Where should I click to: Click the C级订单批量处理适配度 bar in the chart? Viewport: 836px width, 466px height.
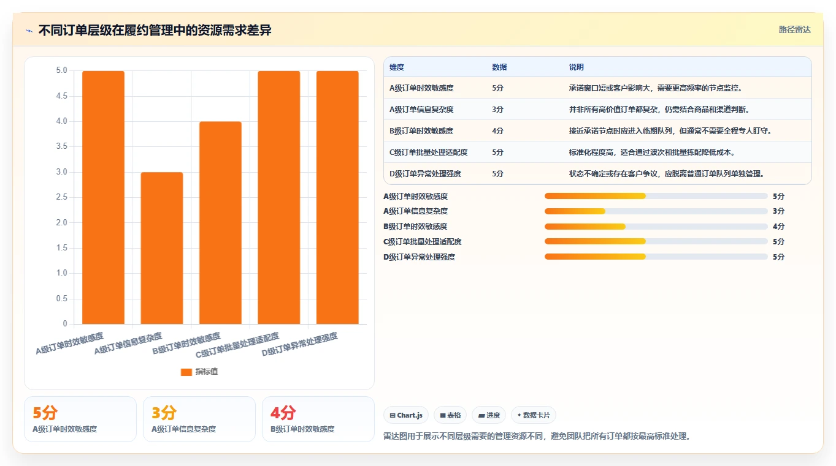[x=279, y=197]
